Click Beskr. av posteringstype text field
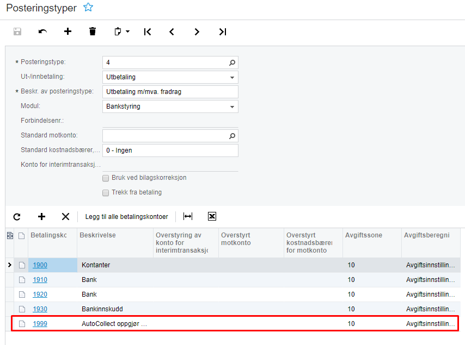 point(170,92)
